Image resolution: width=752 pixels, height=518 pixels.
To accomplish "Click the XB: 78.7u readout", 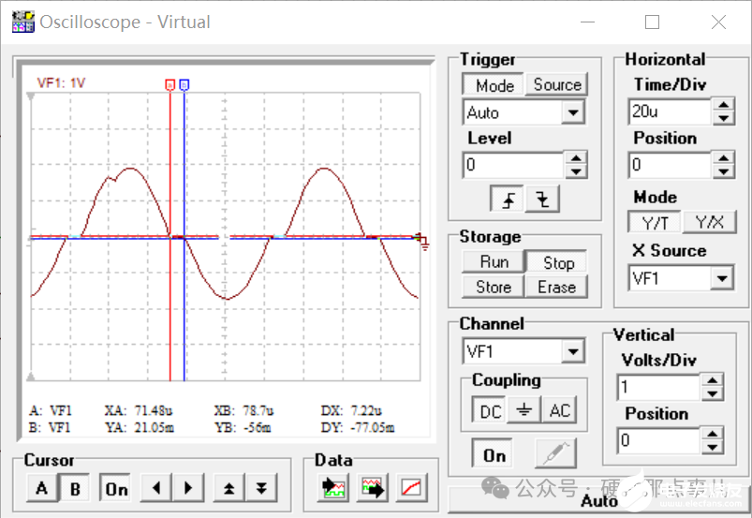I will point(244,410).
